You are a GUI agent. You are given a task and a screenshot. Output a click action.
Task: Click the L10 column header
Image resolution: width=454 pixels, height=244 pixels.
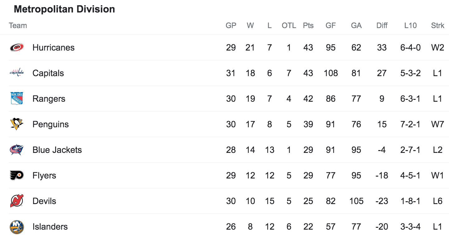tap(410, 26)
